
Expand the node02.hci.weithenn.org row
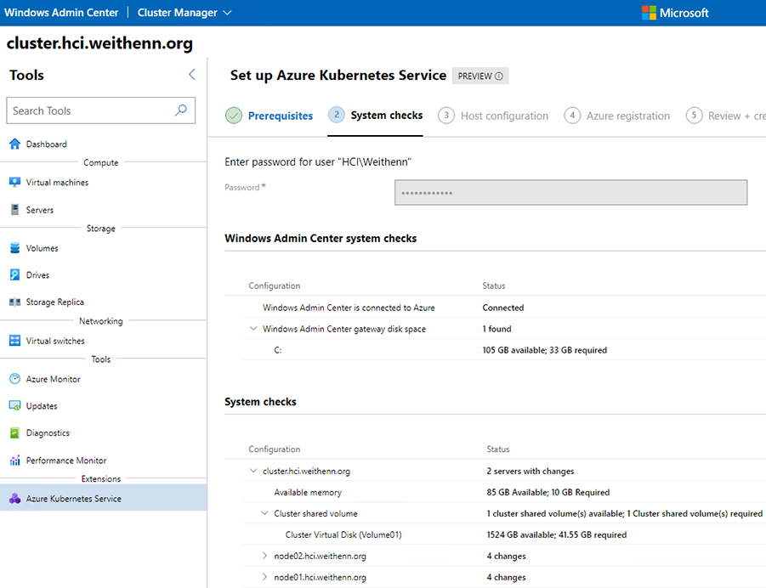click(x=264, y=556)
